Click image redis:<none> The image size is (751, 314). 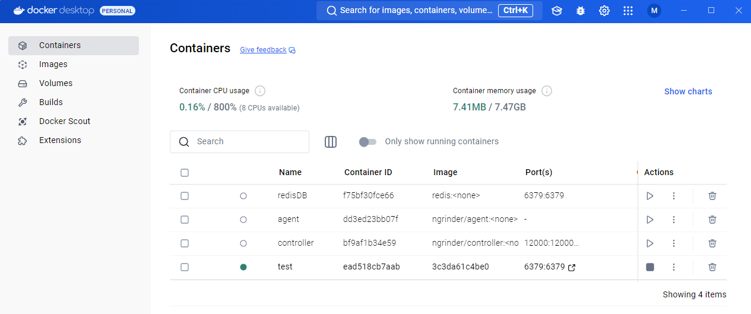click(x=456, y=195)
